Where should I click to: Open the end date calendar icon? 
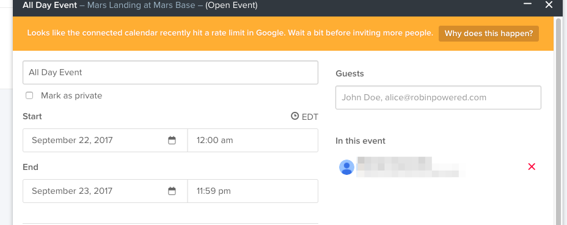point(172,191)
